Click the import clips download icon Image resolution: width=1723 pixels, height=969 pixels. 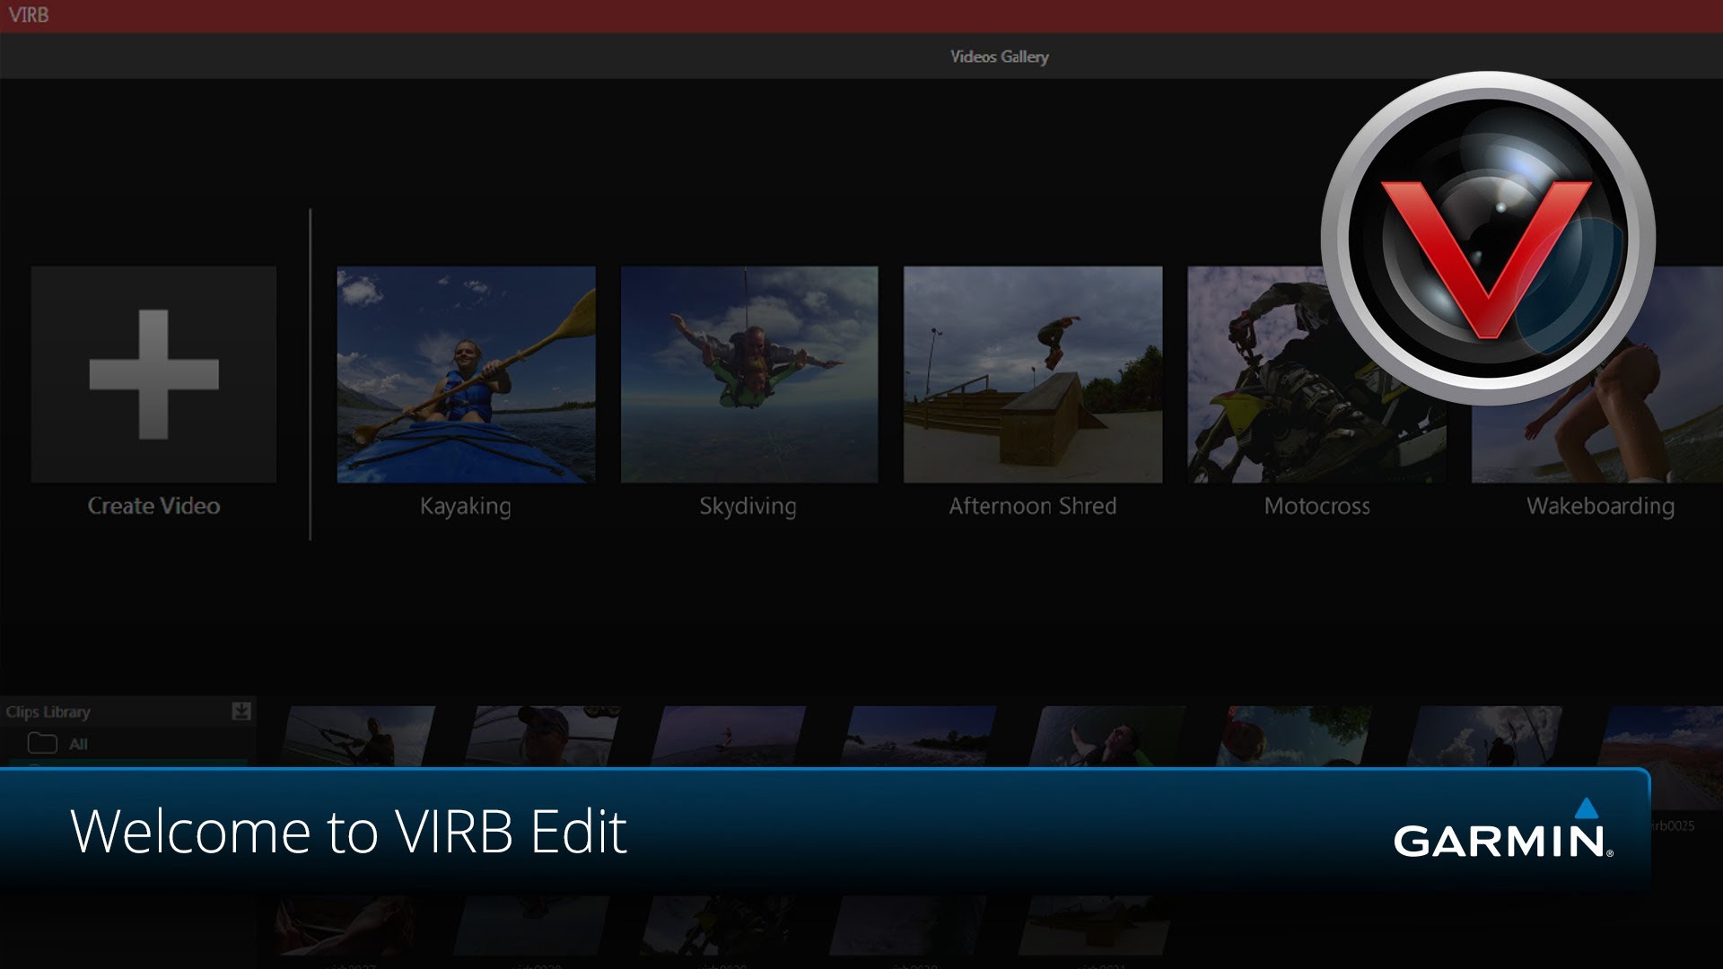pos(241,711)
